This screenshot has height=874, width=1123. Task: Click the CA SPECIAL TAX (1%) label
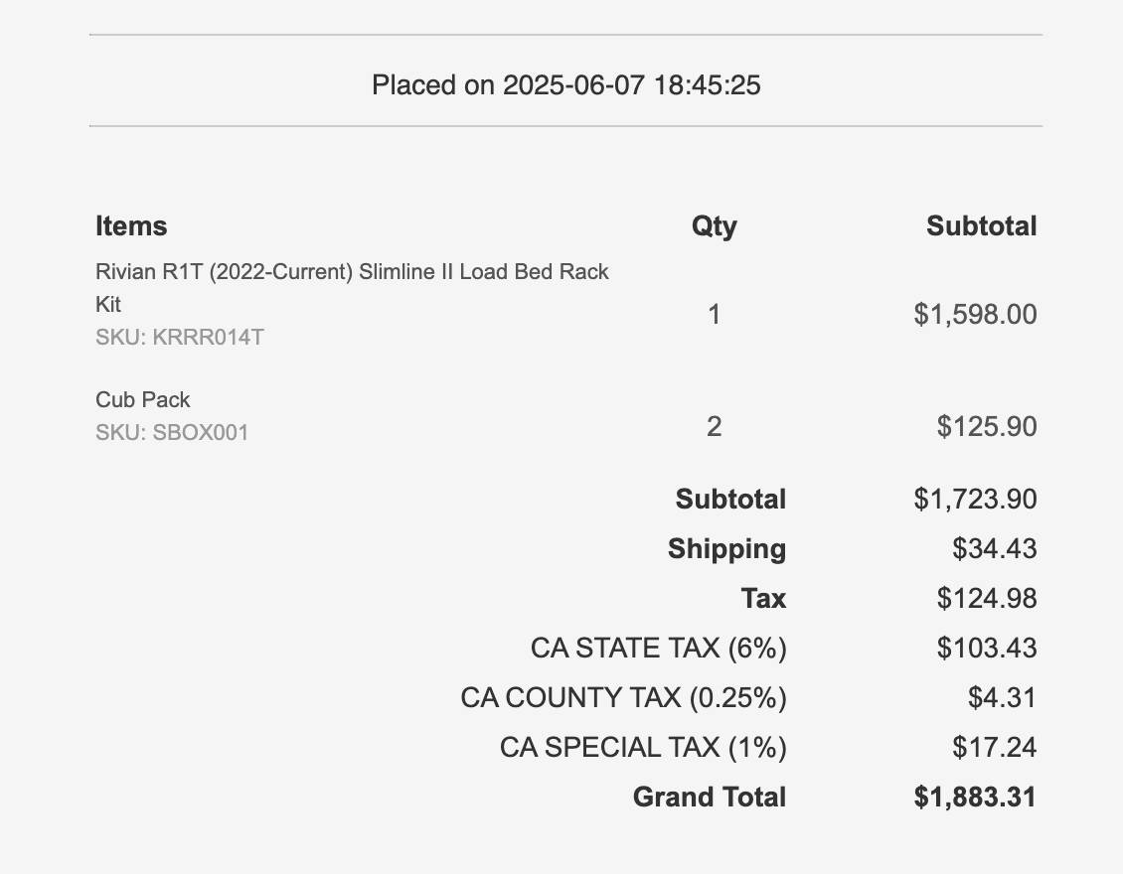[x=643, y=747]
